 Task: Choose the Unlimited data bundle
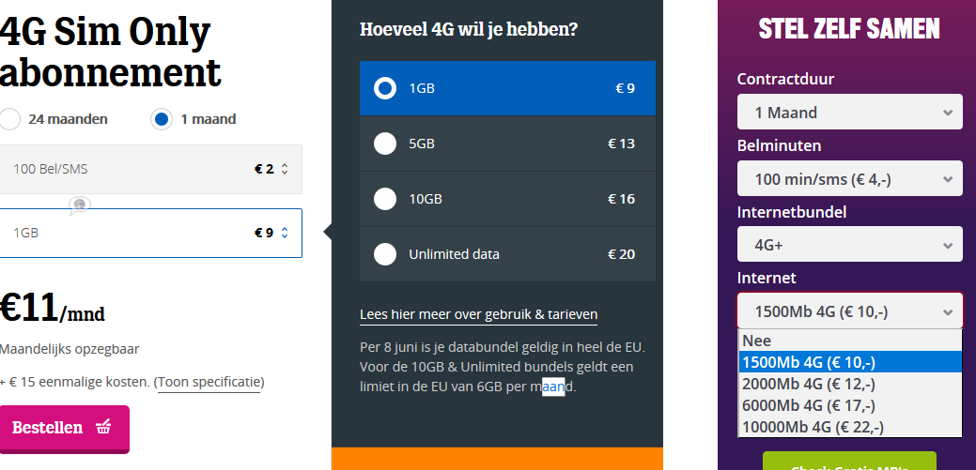507,254
